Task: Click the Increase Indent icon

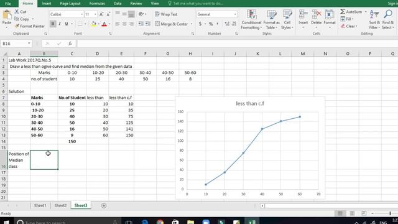Action: [x=148, y=24]
